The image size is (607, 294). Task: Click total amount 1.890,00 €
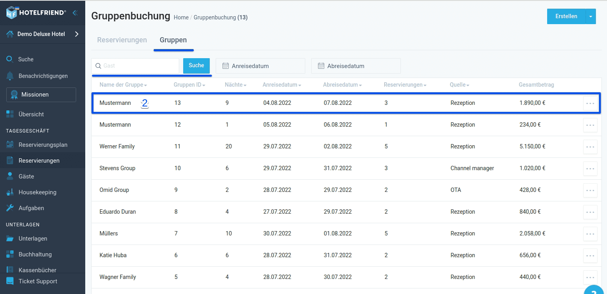[x=532, y=103]
